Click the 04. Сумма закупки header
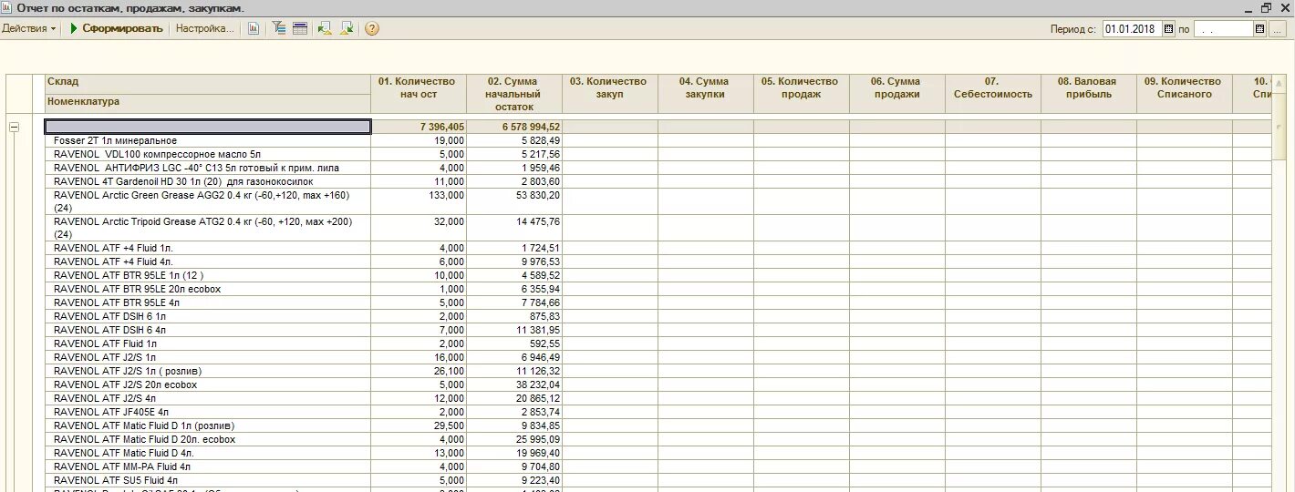Screen dimensions: 1295x492 coord(706,94)
